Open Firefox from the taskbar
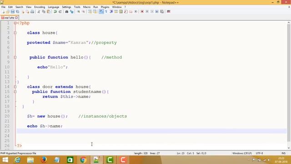The width and height of the screenshot is (291, 164). point(44,160)
